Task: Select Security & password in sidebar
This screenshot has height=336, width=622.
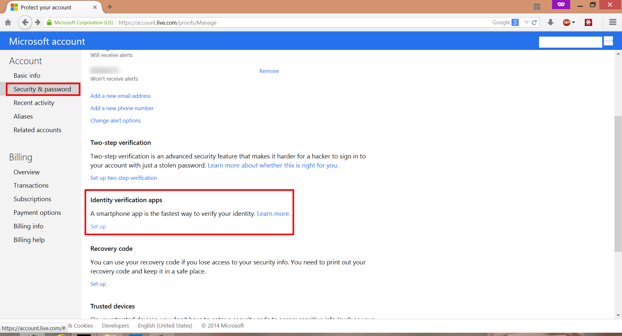Action: [x=42, y=89]
